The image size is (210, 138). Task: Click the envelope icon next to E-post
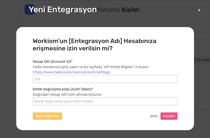[196, 60]
